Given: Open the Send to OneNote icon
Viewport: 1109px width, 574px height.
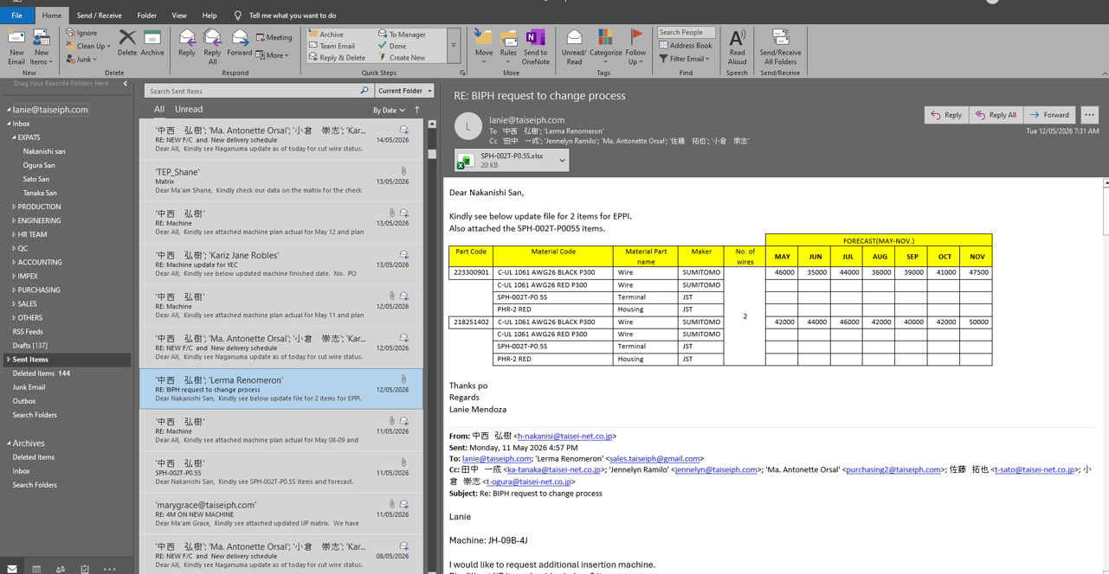Looking at the screenshot, I should pos(535,37).
